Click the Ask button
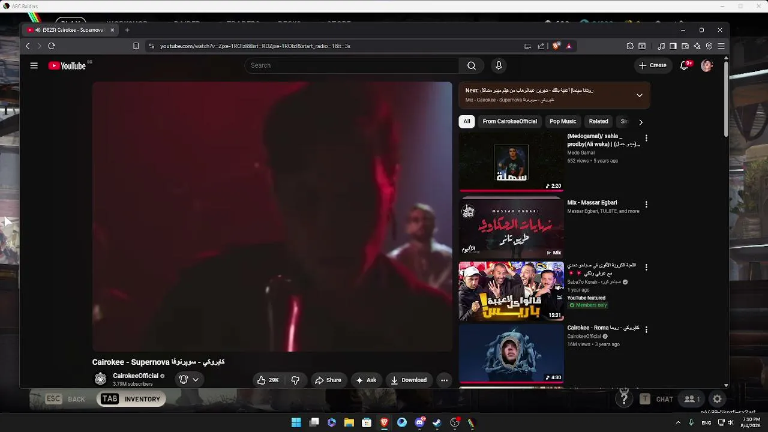Image resolution: width=768 pixels, height=432 pixels. [x=366, y=380]
